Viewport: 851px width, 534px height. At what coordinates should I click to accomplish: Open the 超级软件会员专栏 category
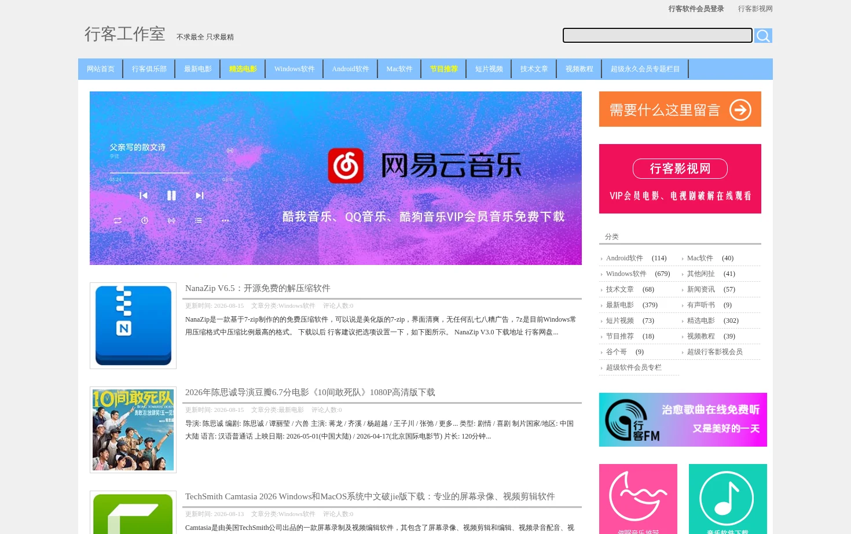tap(633, 367)
